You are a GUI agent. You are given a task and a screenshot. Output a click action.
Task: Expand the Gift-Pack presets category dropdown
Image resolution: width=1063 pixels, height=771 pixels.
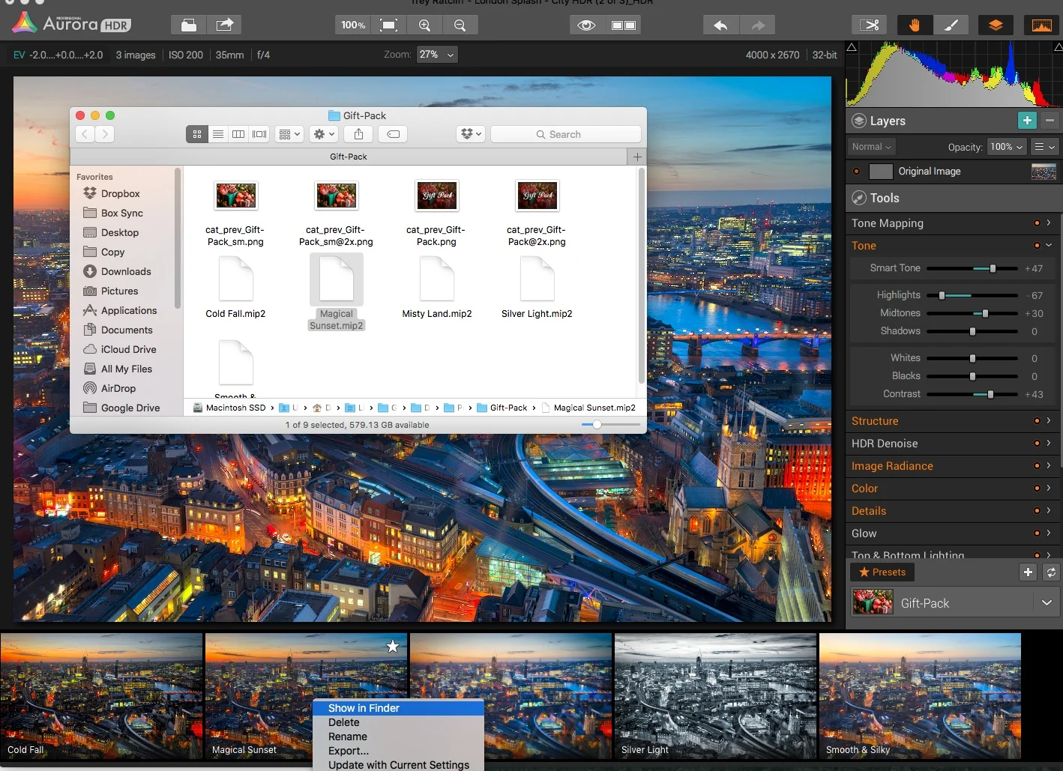coord(1047,603)
